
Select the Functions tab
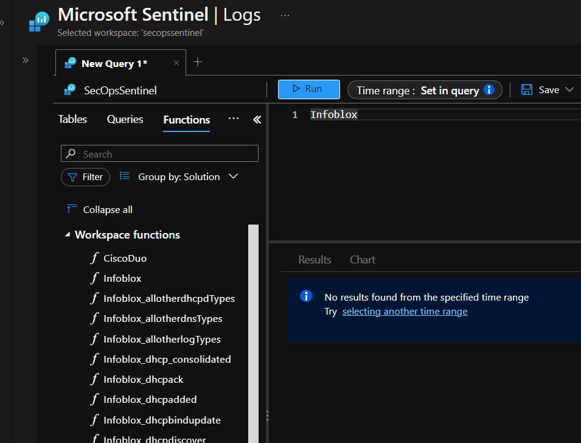186,120
